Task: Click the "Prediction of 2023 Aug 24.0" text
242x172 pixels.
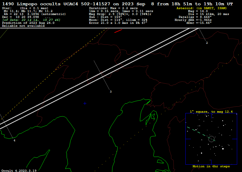Action: [x=28, y=23]
